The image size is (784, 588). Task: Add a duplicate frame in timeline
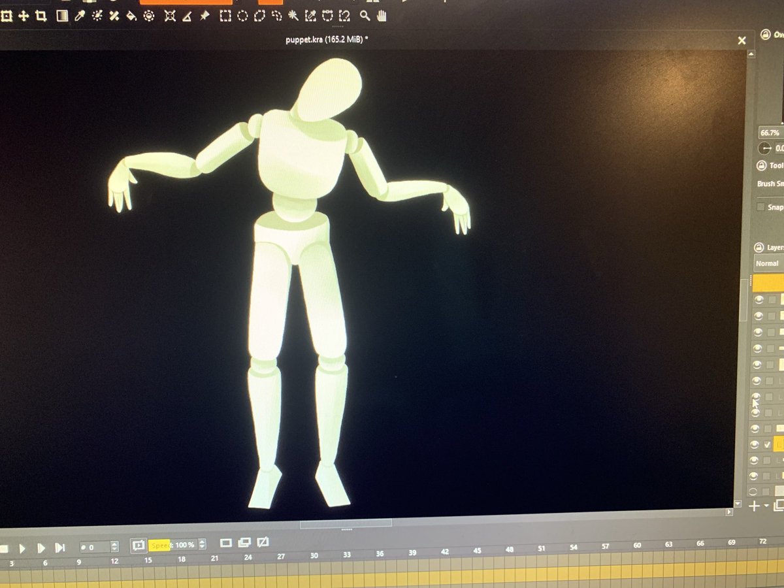point(244,543)
